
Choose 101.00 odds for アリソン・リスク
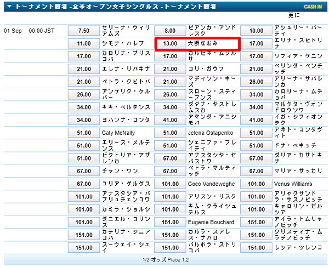coord(170,197)
